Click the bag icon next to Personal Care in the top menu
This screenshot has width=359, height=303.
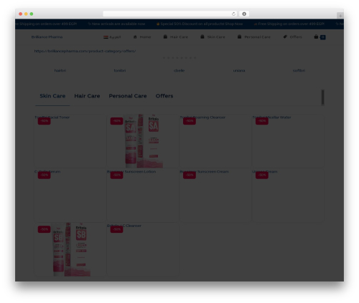pyautogui.click(x=239, y=37)
